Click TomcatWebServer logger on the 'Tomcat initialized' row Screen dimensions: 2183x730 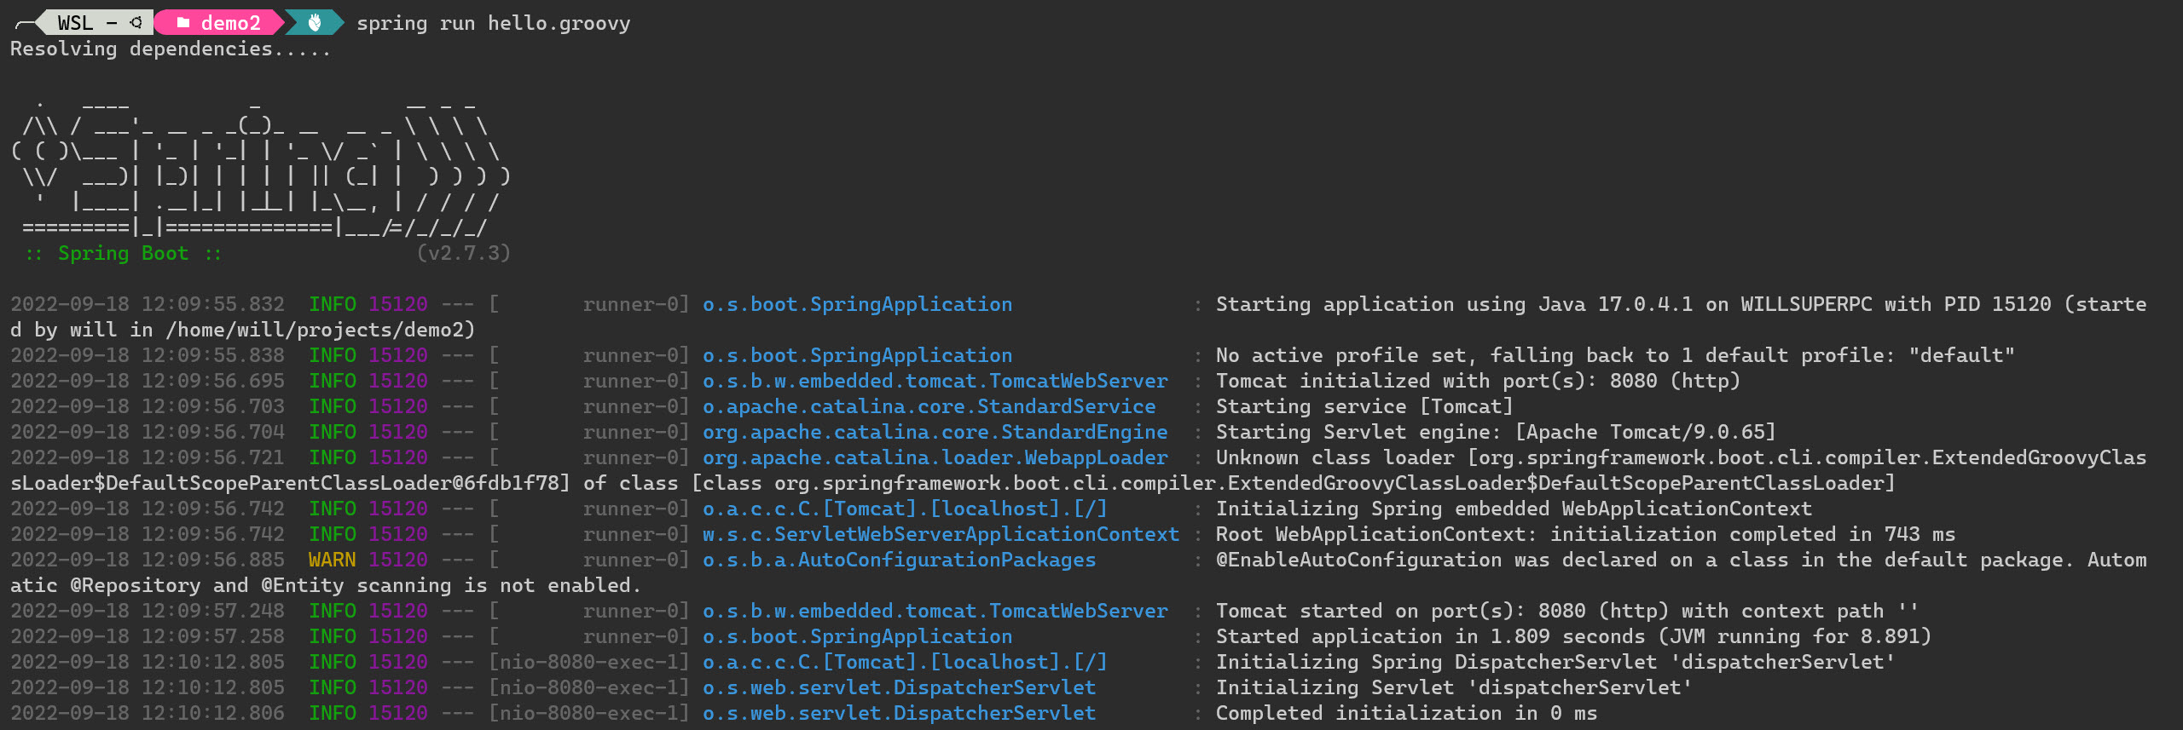click(935, 381)
